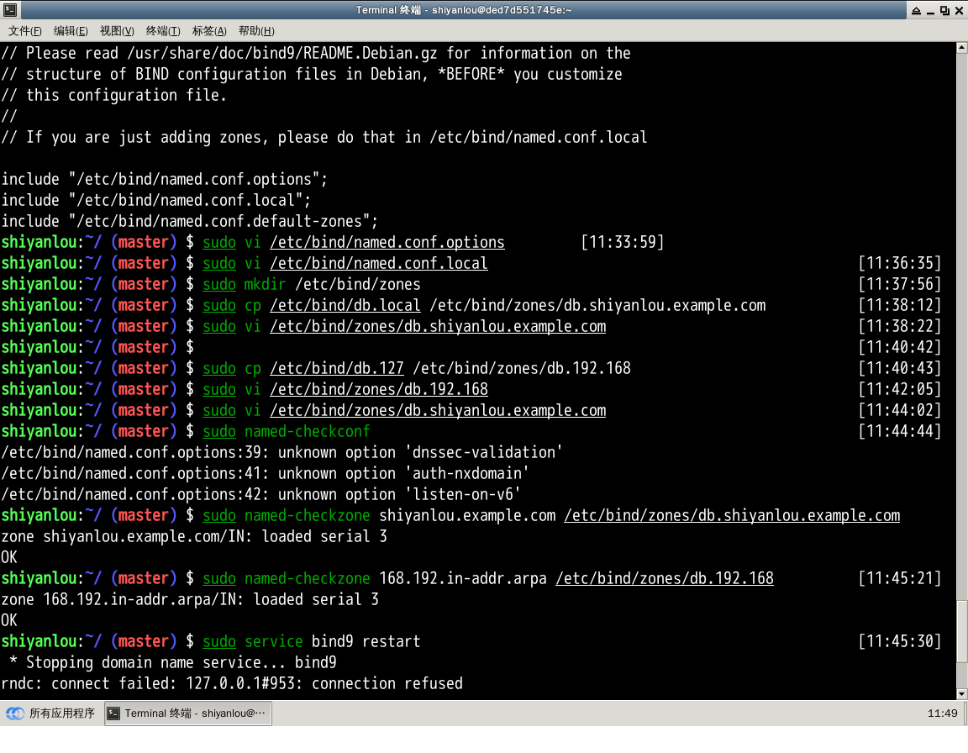968x753 pixels.
Task: Roll up the window with the shade button
Action: (x=915, y=10)
